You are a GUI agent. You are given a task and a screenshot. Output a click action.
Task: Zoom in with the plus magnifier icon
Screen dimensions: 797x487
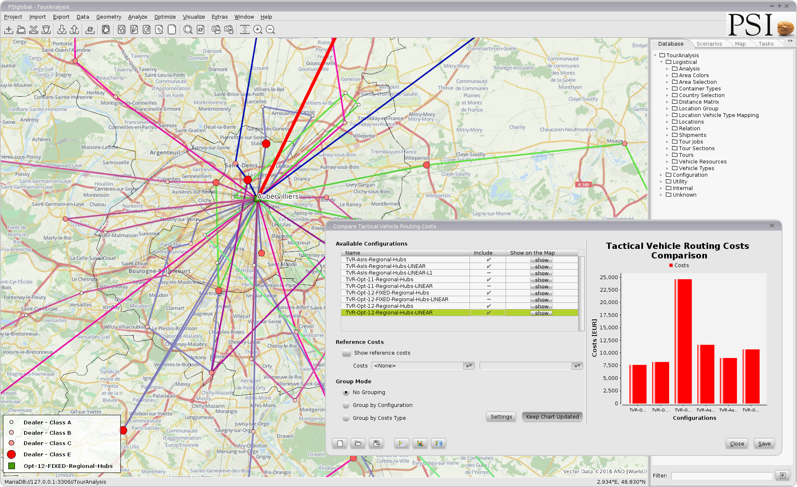click(258, 30)
